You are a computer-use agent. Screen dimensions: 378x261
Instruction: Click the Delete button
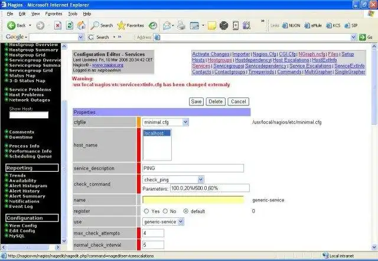point(216,102)
